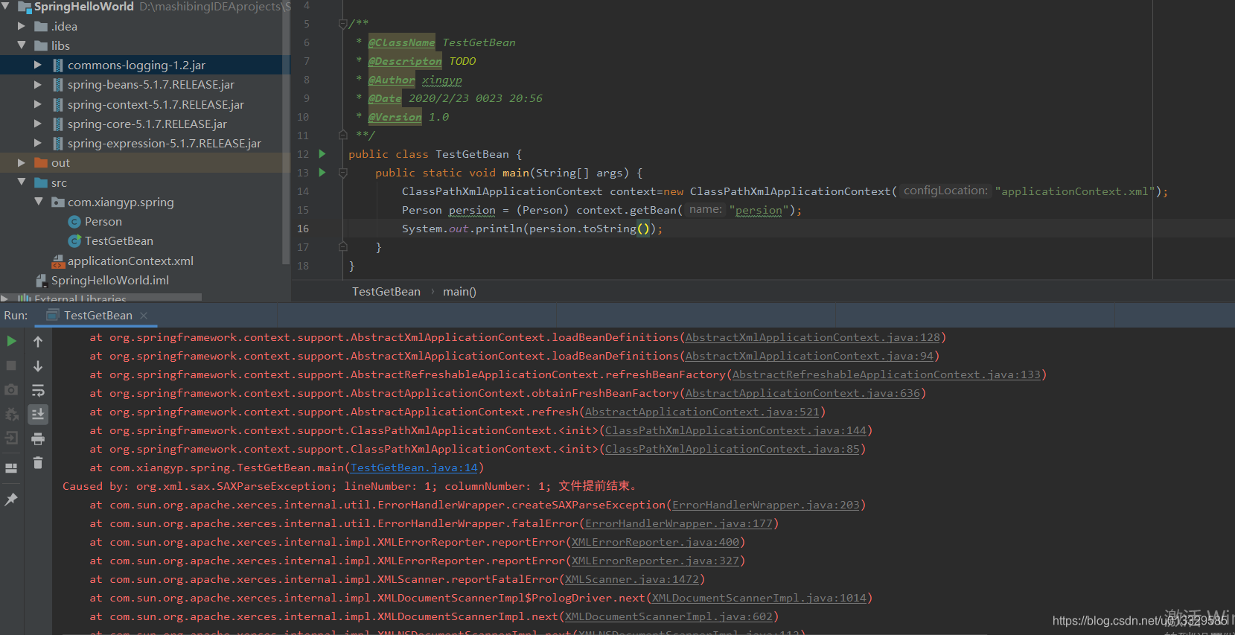Image resolution: width=1235 pixels, height=635 pixels.
Task: Collapse the SpringHelloWorld project root
Action: [x=6, y=7]
